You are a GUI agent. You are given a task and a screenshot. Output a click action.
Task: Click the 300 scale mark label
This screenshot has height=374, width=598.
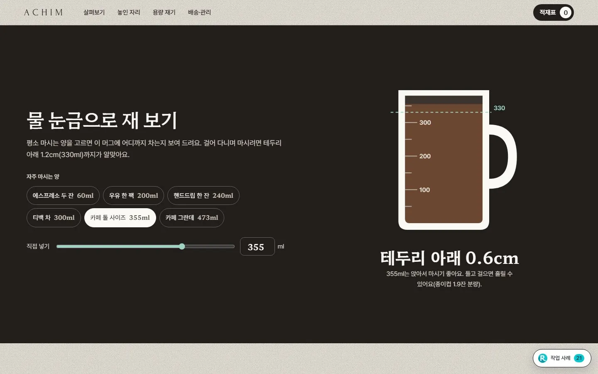(425, 123)
